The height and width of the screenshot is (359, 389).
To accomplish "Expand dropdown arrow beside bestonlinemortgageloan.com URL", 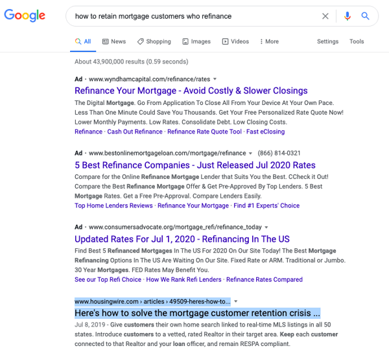I will (x=250, y=153).
